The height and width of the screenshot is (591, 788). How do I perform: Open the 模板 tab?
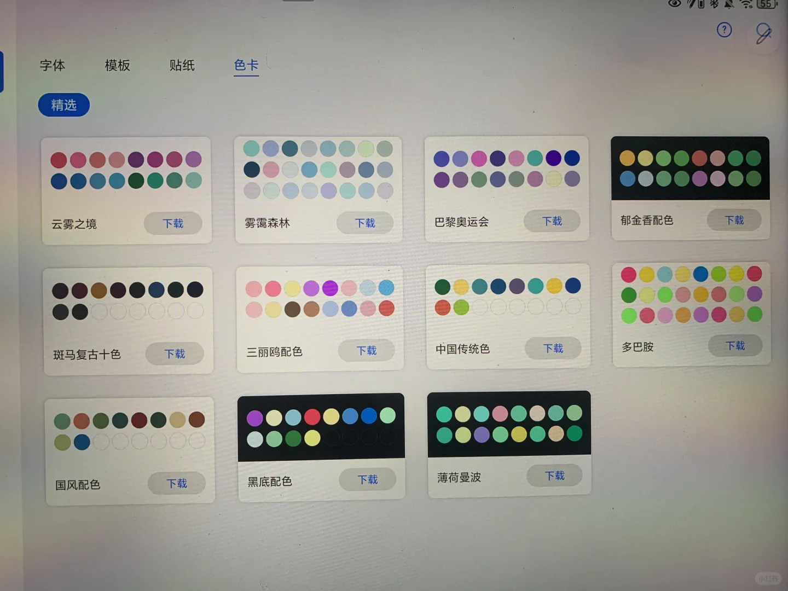[117, 66]
